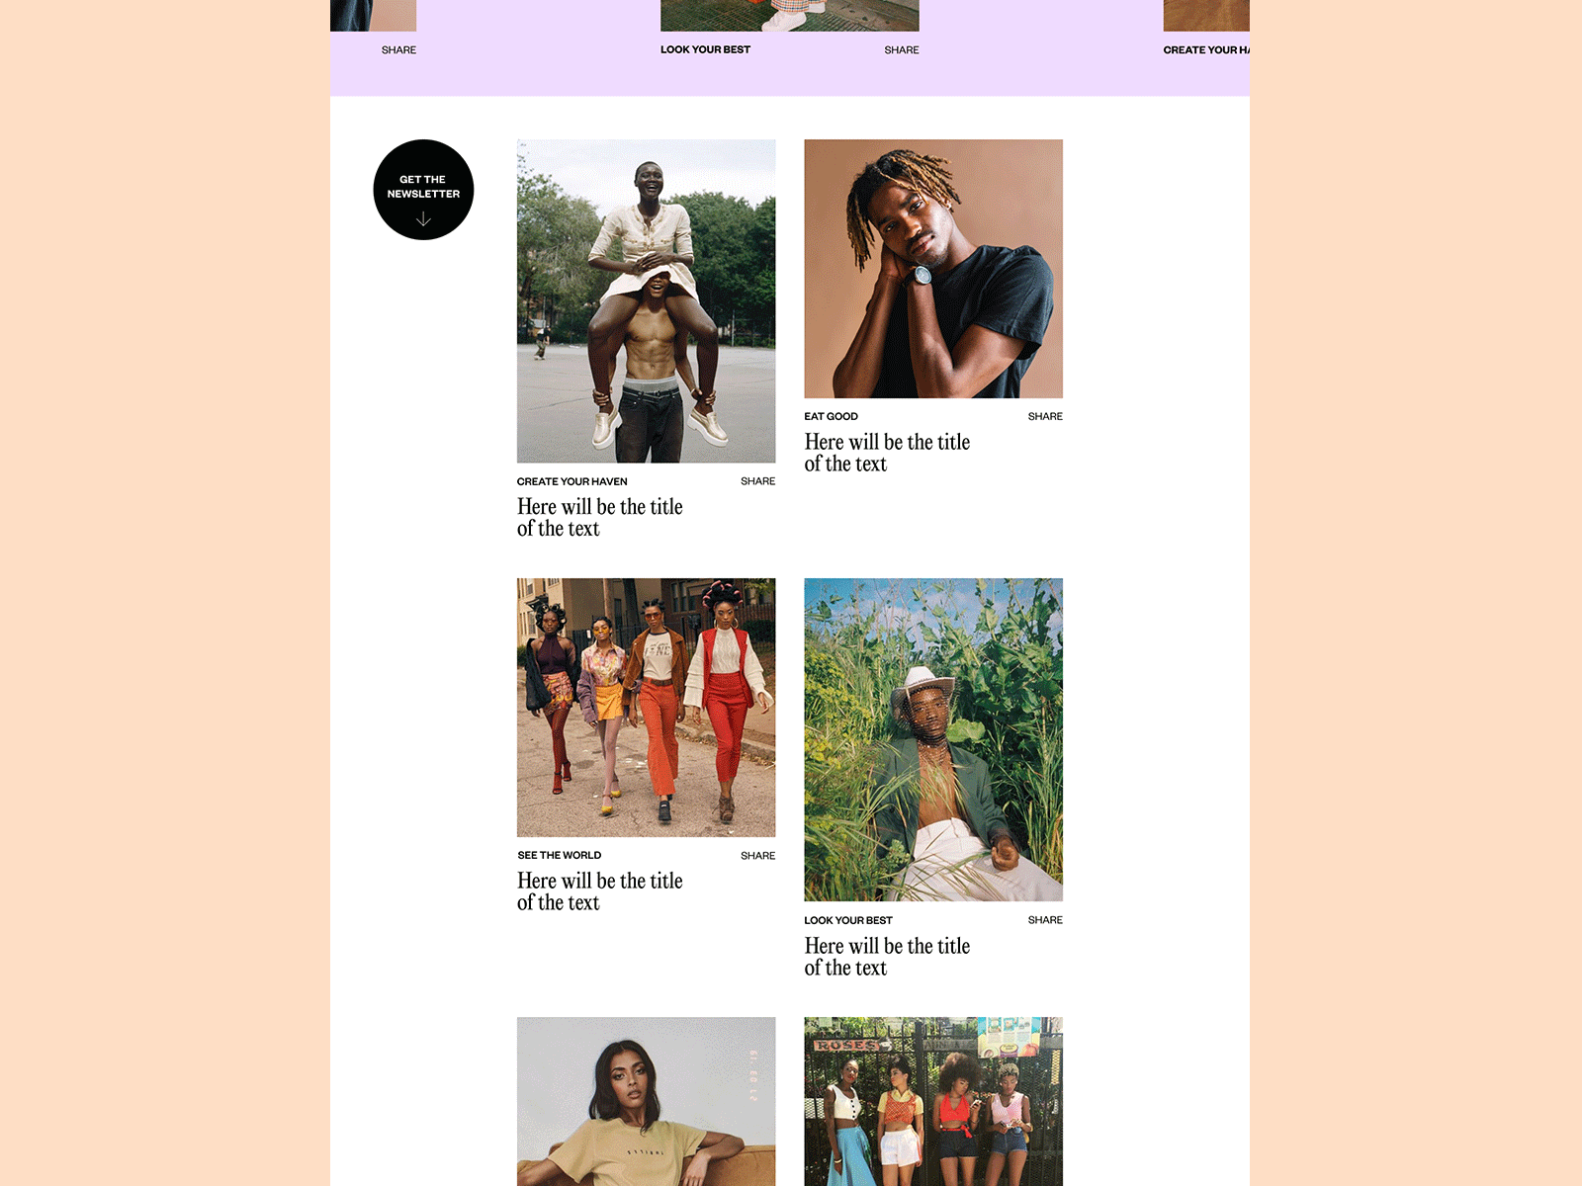Select the Eat Good category label
Screen dimensions: 1582x1186
click(x=832, y=416)
